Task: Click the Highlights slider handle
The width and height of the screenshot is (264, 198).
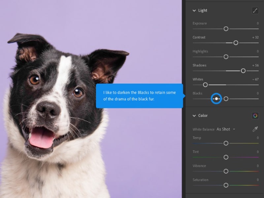Action: click(226, 57)
